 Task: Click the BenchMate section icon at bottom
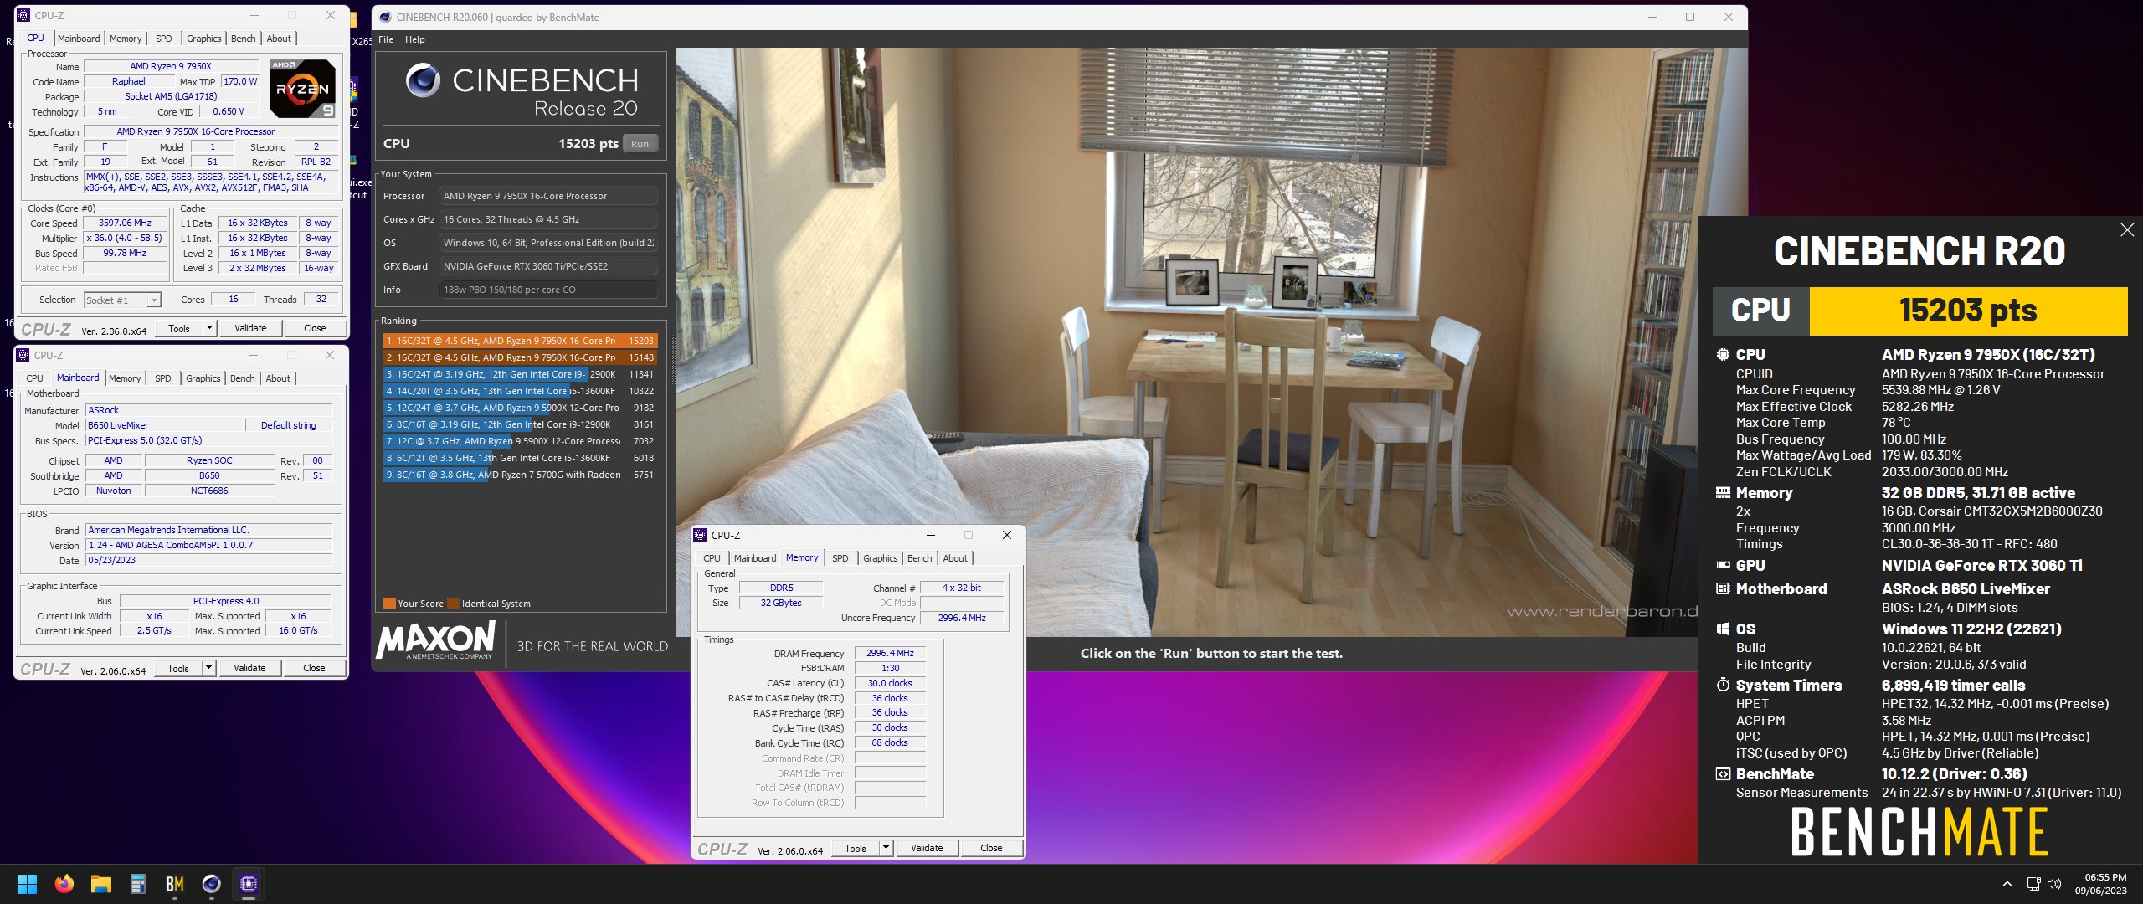coord(1723,774)
